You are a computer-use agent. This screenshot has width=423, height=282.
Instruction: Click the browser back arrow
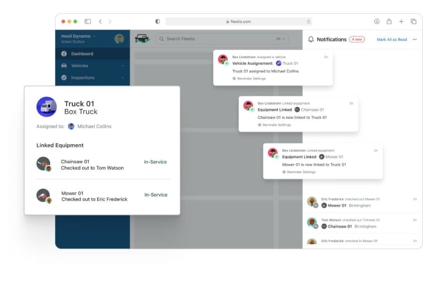point(100,21)
